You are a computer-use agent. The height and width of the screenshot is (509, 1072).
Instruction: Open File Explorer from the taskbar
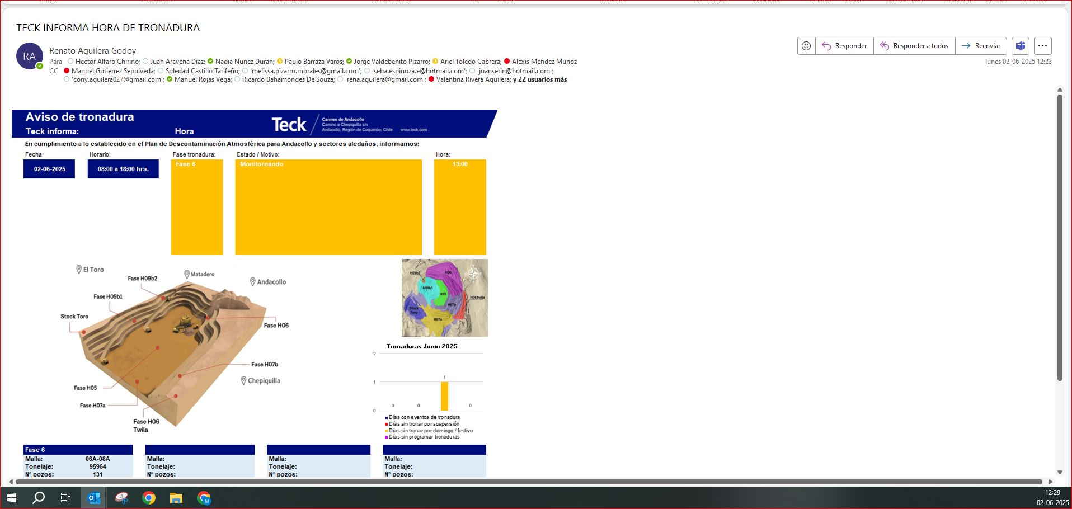[176, 498]
